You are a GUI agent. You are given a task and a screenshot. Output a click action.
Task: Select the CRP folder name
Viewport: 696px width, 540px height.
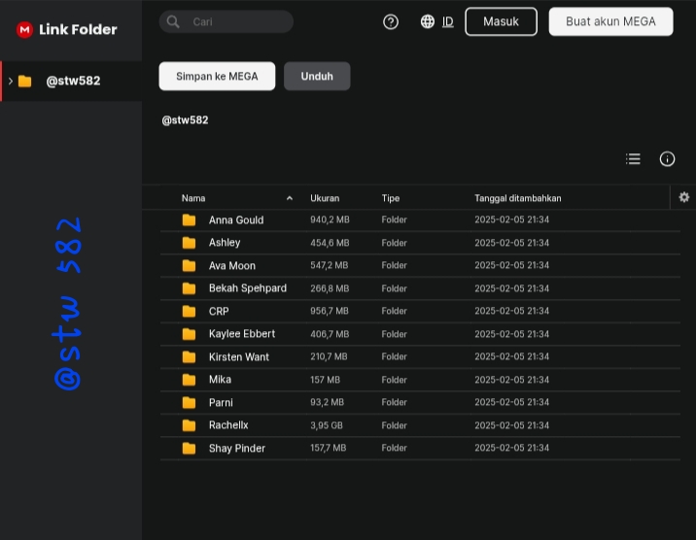click(x=219, y=311)
